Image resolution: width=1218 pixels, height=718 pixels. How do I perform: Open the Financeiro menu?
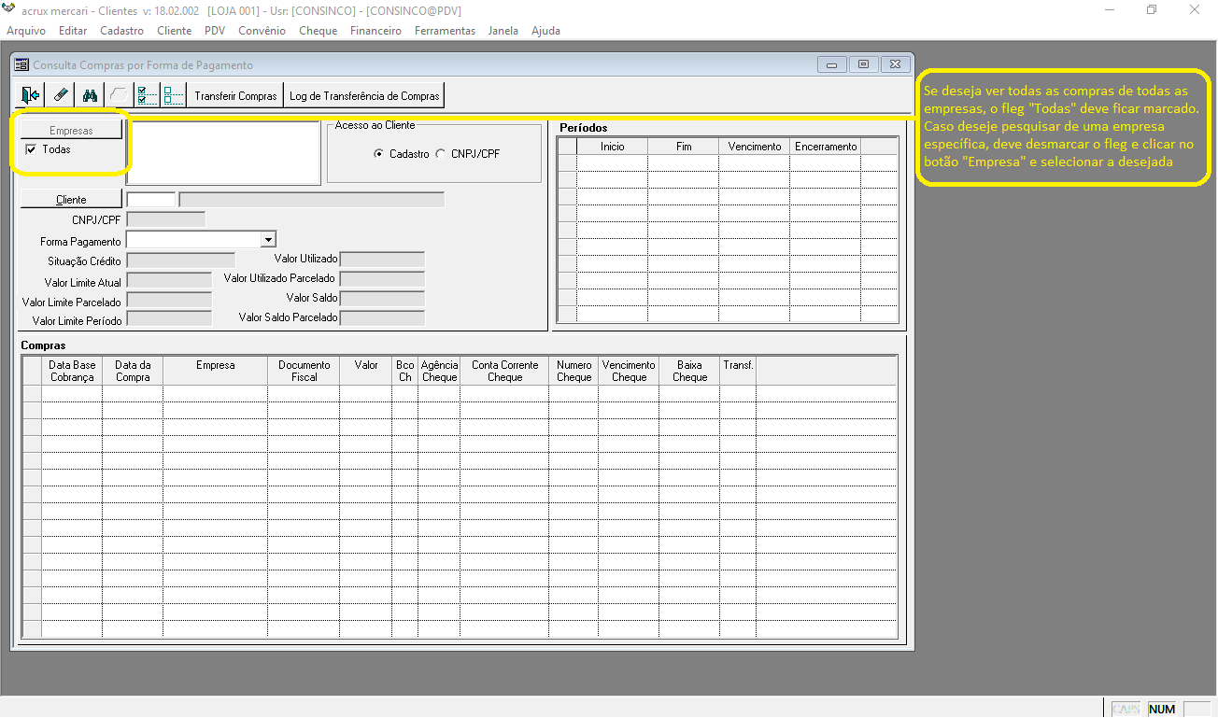(x=375, y=31)
